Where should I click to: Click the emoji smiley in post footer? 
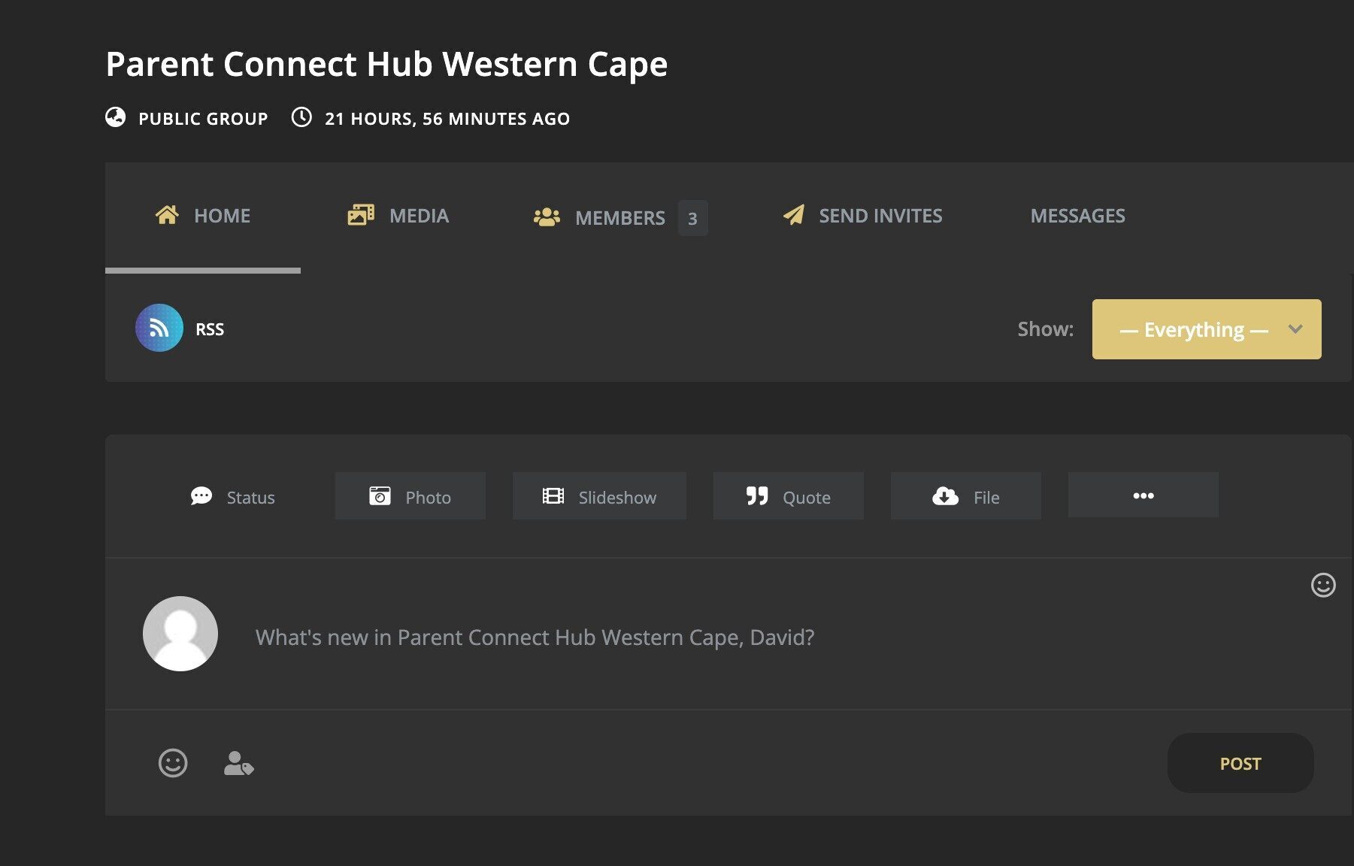173,763
